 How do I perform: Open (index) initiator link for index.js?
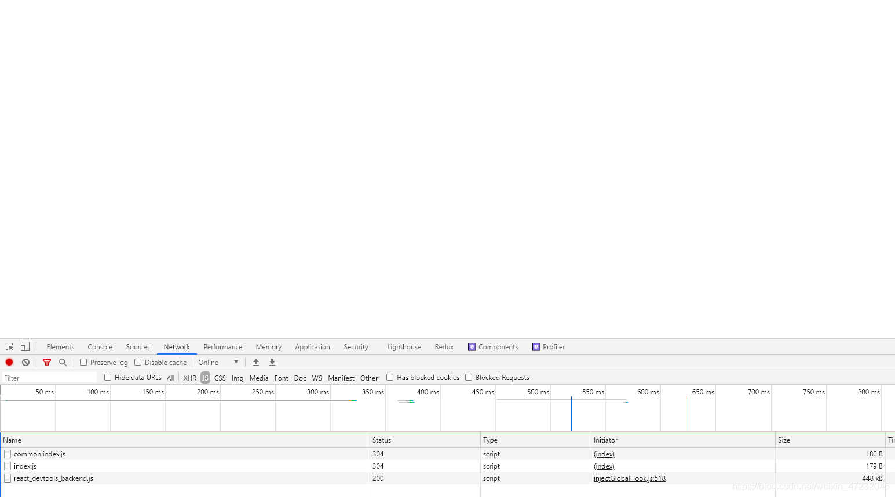click(604, 466)
